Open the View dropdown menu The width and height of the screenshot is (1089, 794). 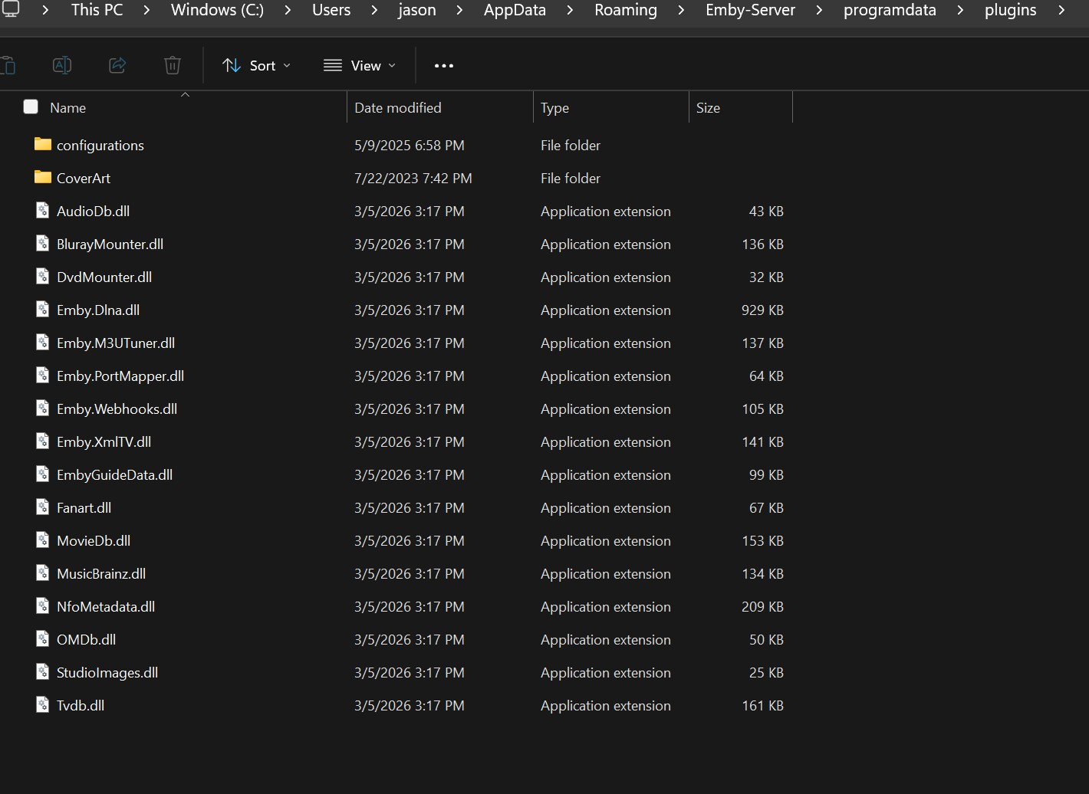(x=360, y=66)
